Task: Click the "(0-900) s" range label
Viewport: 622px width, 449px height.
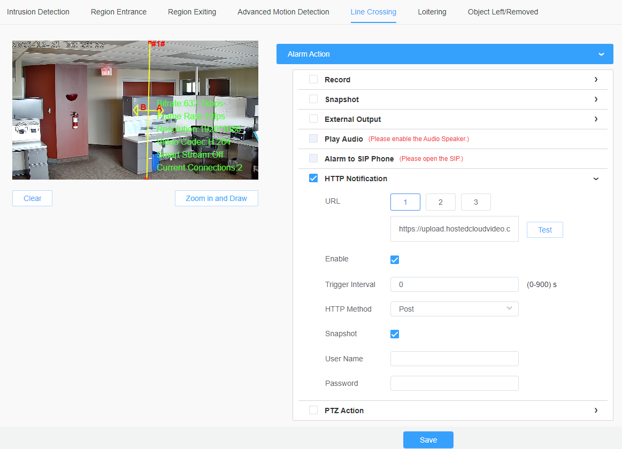Action: pos(541,284)
